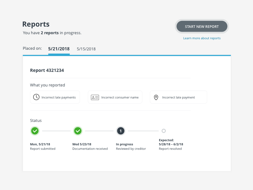Image resolution: width=253 pixels, height=190 pixels.
Task: Toggle the Incorrect late payment chip
Action: click(178, 97)
